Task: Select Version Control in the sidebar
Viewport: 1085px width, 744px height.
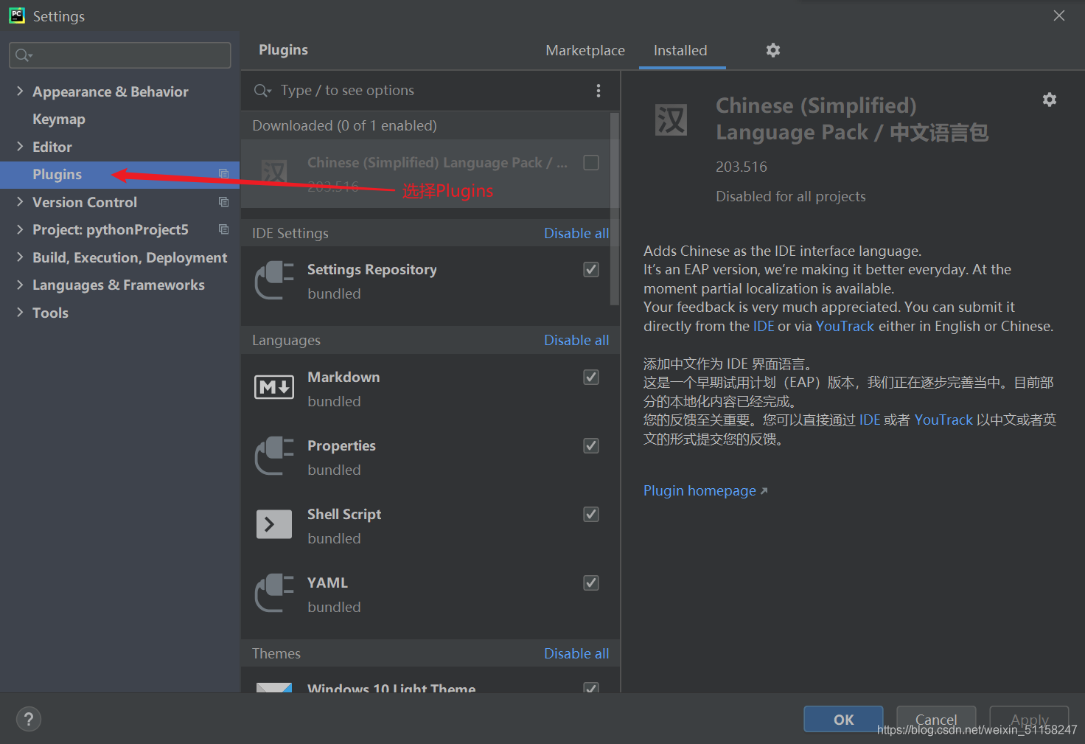Action: (85, 202)
